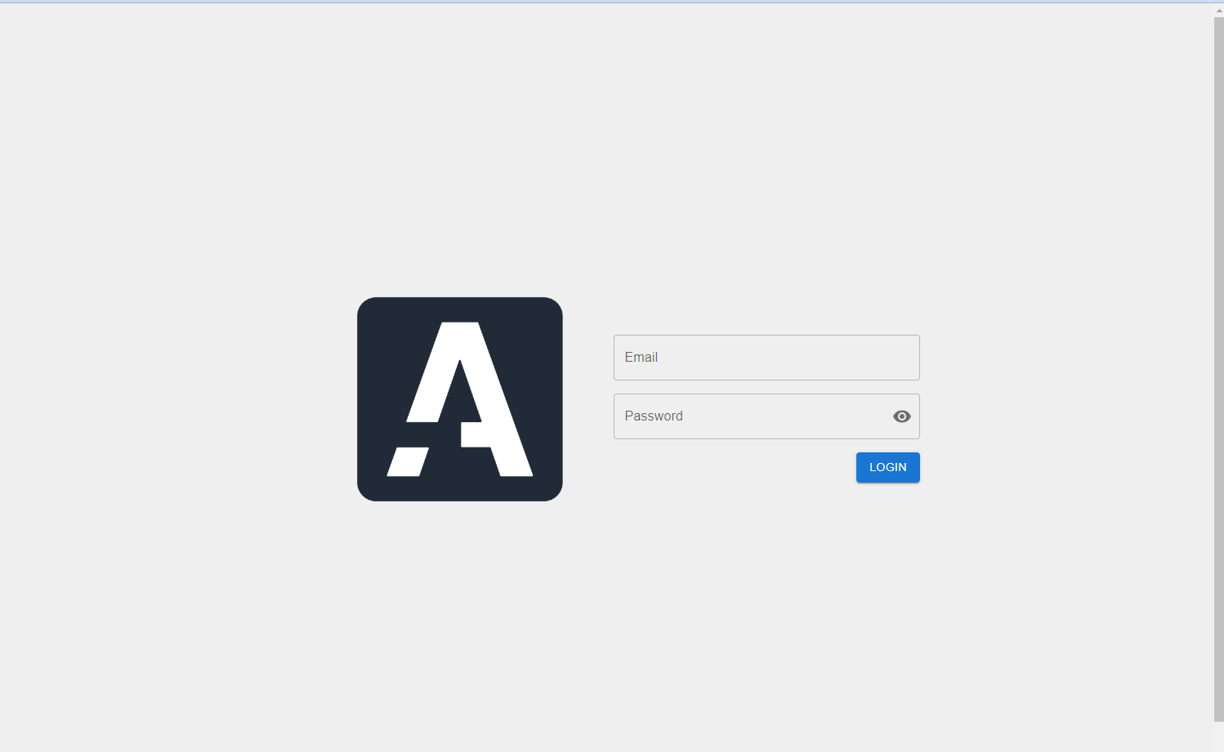Submit the form with the LOGIN button
The width and height of the screenshot is (1224, 752).
click(x=888, y=468)
